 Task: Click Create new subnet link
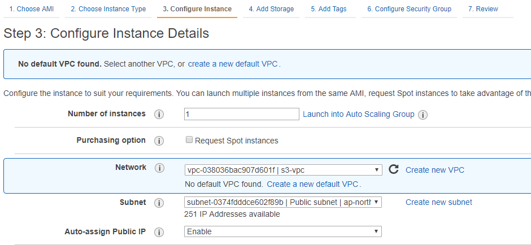click(x=439, y=202)
